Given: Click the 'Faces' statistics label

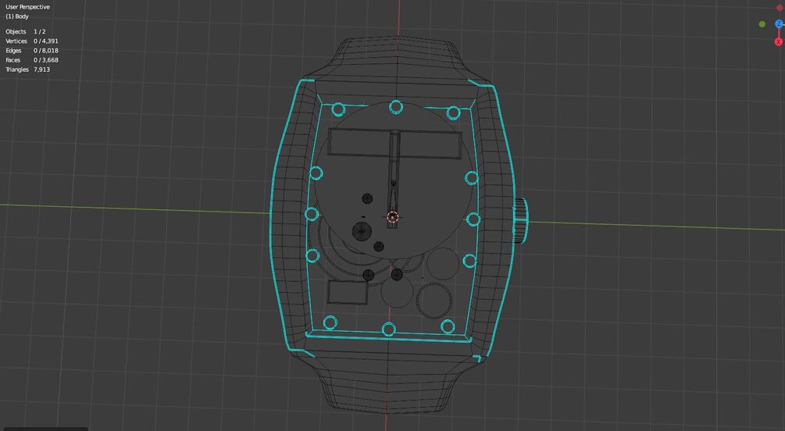Looking at the screenshot, I should pyautogui.click(x=13, y=60).
